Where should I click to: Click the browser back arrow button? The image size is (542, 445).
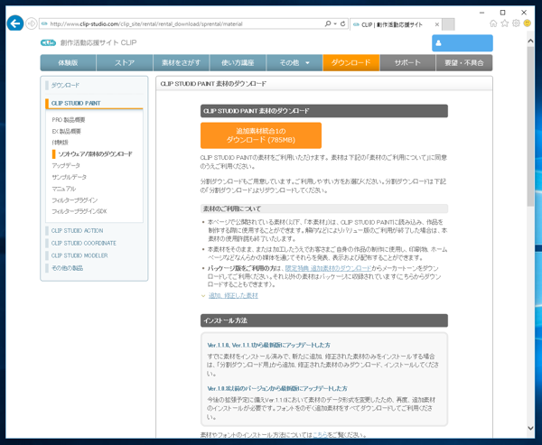click(x=14, y=23)
